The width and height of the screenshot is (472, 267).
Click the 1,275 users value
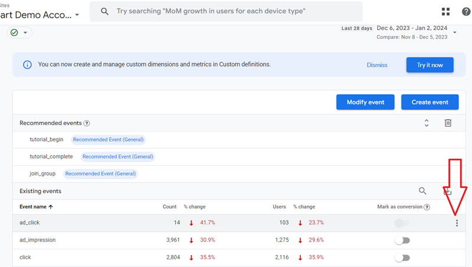point(282,240)
